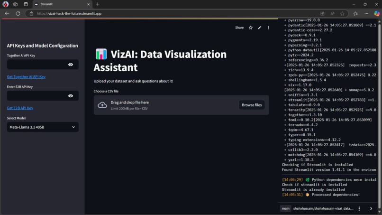382x215 pixels.
Task: Click the log line 'Processed dependencies!'
Action: pyautogui.click(x=321, y=195)
